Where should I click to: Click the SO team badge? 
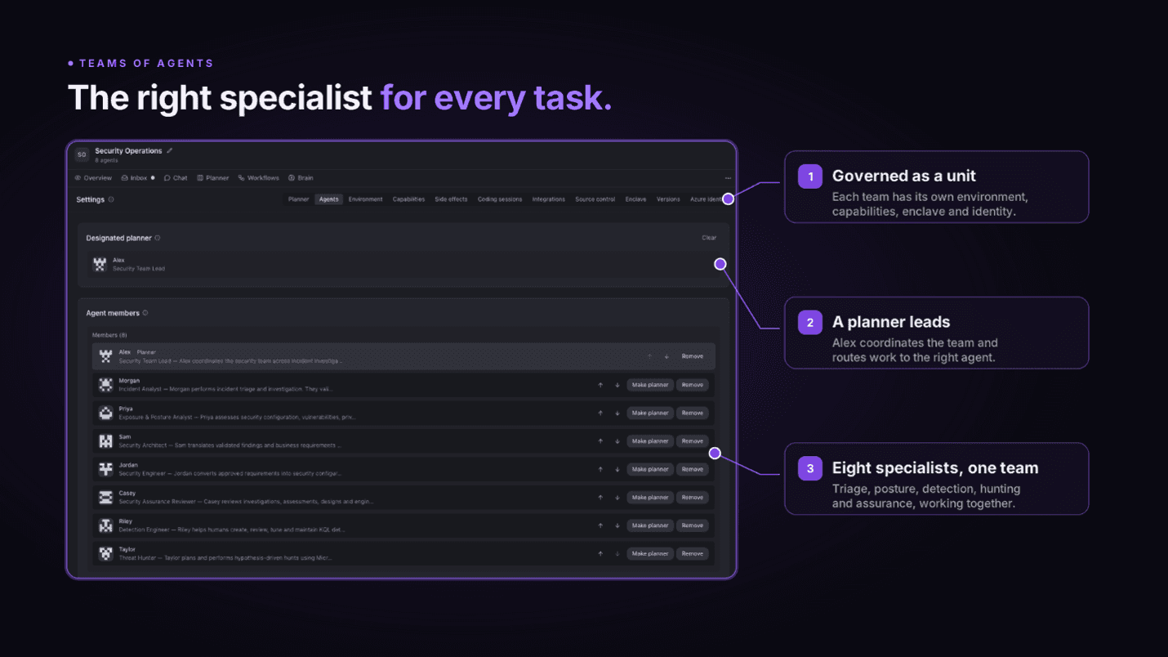[82, 154]
